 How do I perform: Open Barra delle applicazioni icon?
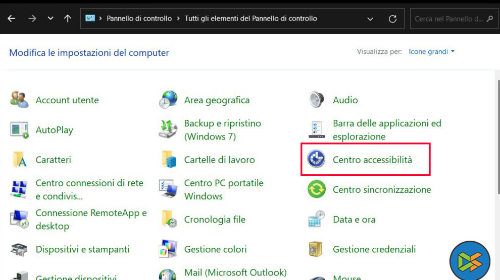(x=316, y=129)
